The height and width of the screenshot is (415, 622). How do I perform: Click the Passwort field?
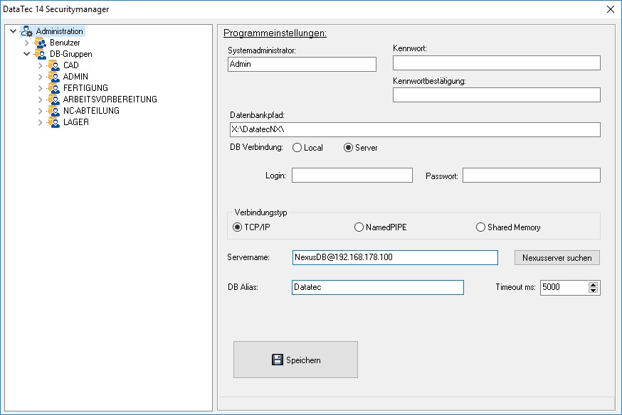click(x=532, y=176)
